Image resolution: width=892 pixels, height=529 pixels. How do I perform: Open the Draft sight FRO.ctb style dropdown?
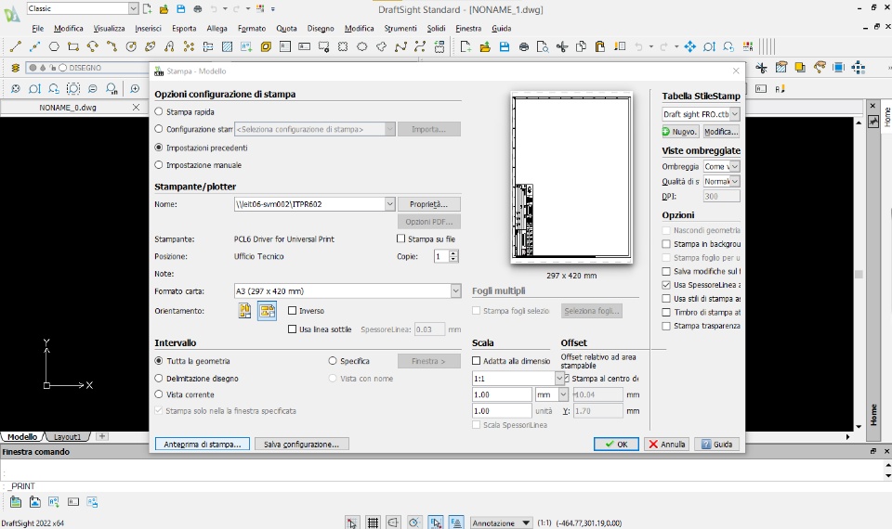(734, 114)
